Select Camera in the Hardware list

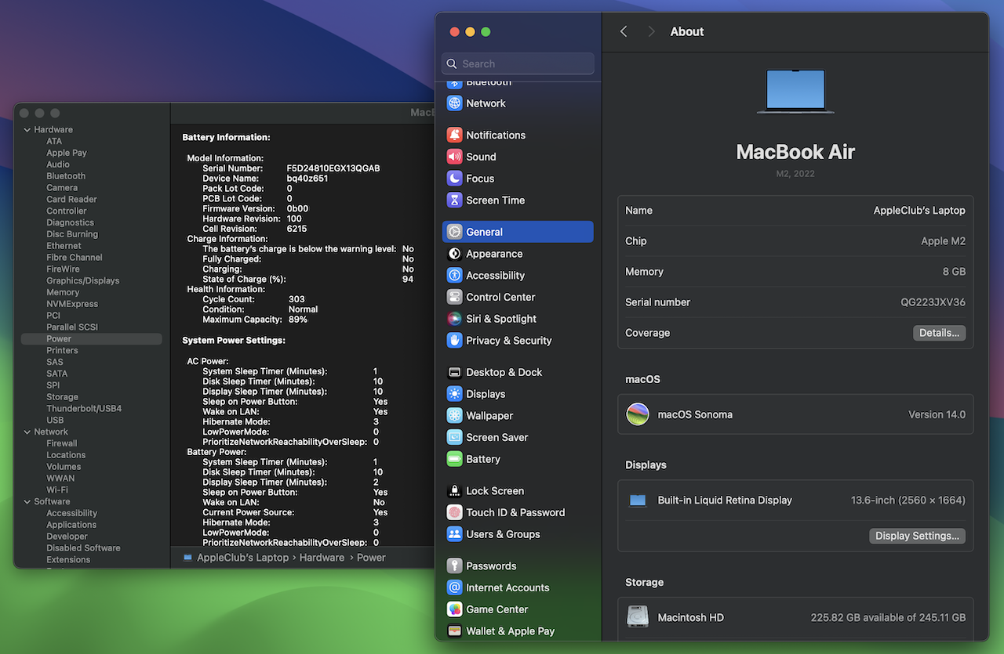pyautogui.click(x=62, y=188)
